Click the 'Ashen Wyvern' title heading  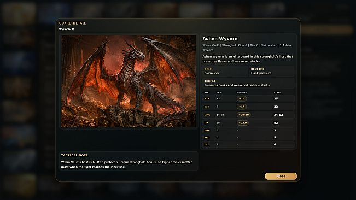[220, 39]
